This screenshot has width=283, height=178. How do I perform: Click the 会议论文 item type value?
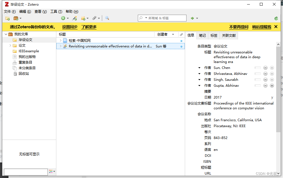pos(220,46)
